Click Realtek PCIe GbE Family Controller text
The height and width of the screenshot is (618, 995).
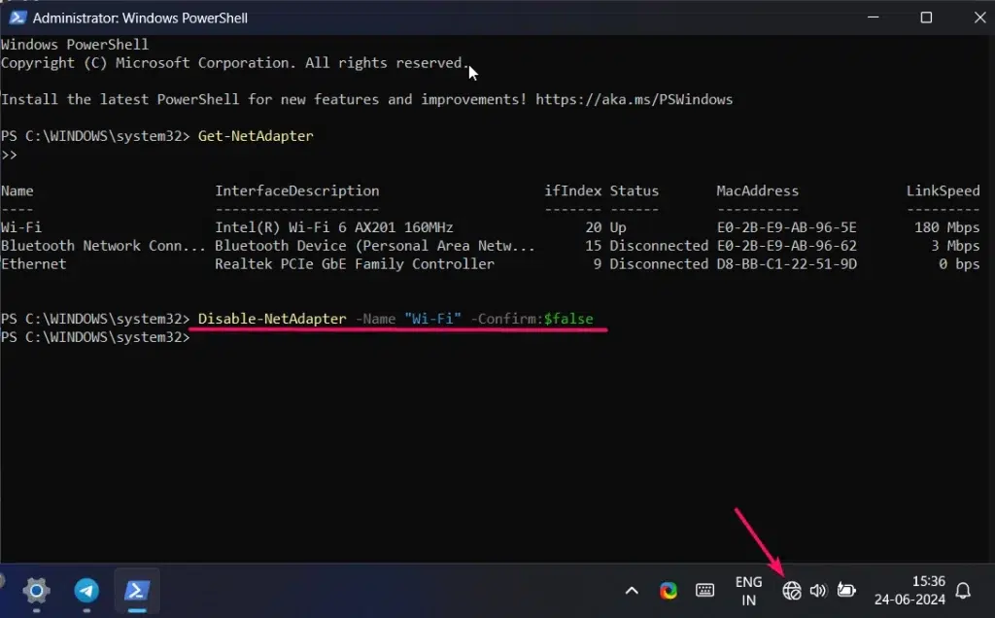(354, 264)
